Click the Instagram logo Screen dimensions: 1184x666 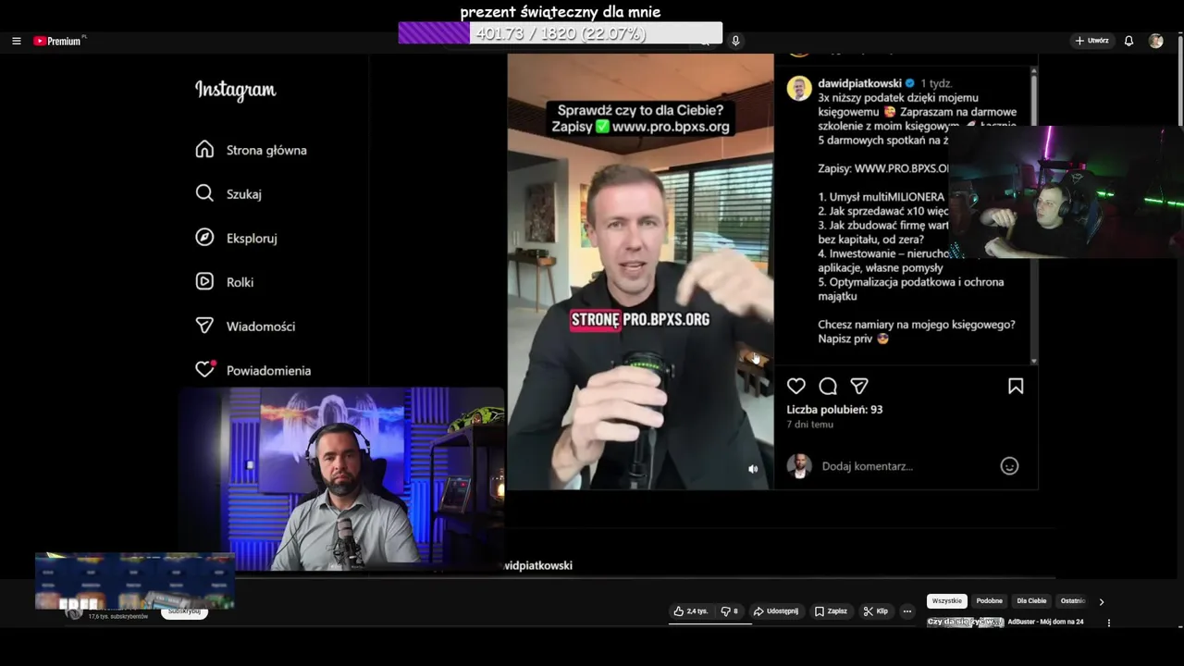[x=235, y=90]
